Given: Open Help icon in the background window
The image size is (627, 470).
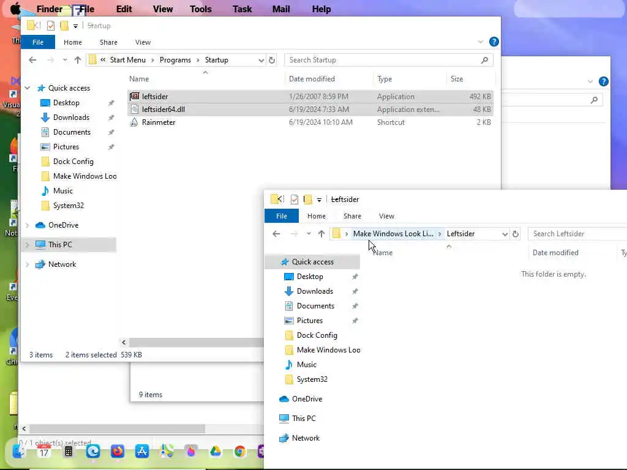Looking at the screenshot, I should tap(603, 81).
